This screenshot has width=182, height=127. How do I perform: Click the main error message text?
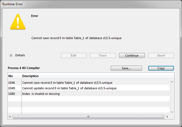coord(76,38)
